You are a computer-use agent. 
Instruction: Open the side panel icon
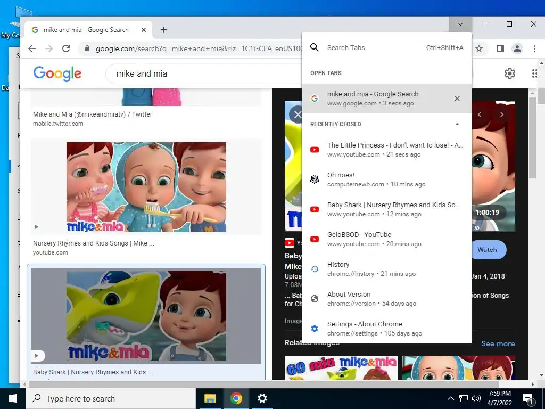tap(500, 48)
